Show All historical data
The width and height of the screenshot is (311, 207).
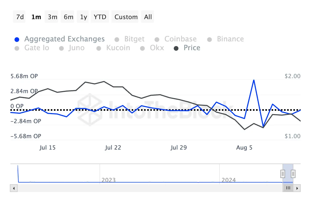(148, 17)
